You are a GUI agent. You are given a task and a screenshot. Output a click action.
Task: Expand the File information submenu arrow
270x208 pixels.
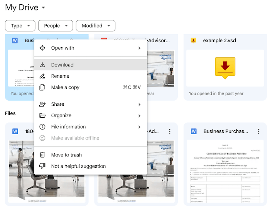139,127
